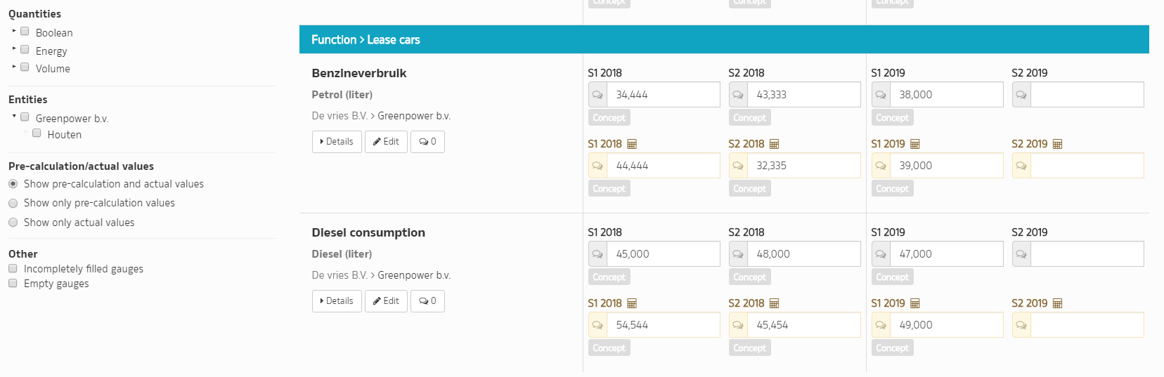Open the comment icon for the empty Benzineverbruik S2 2019 field

[1021, 95]
